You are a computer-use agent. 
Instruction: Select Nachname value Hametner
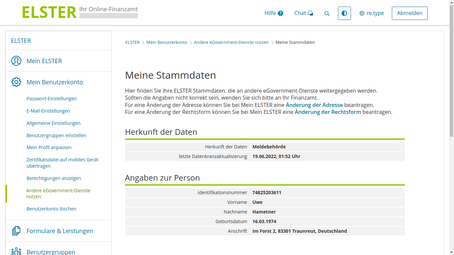click(264, 212)
